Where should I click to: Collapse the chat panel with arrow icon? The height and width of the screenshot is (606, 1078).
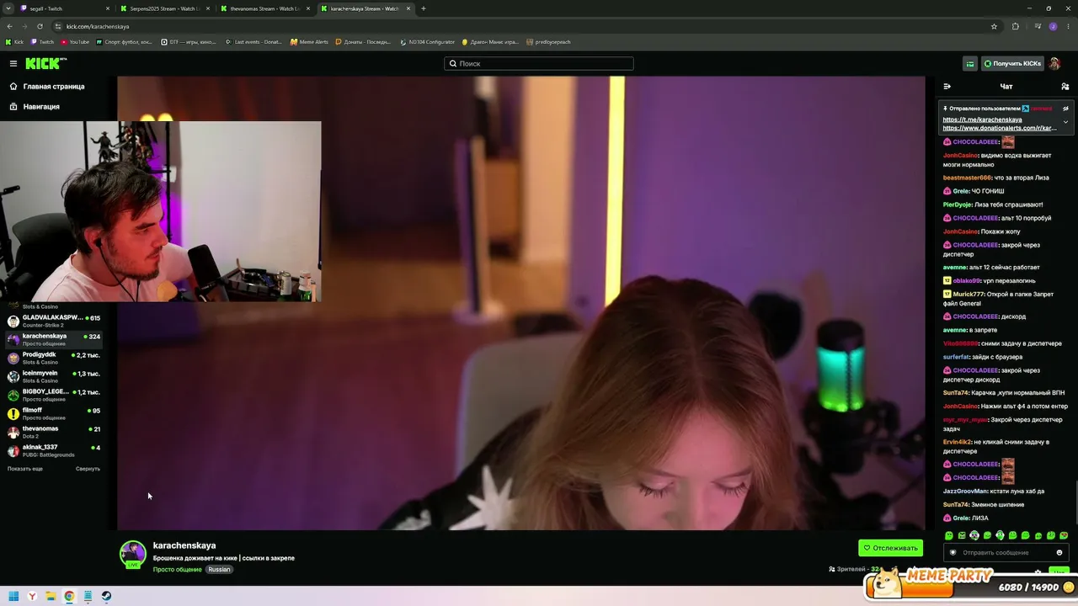tap(947, 86)
